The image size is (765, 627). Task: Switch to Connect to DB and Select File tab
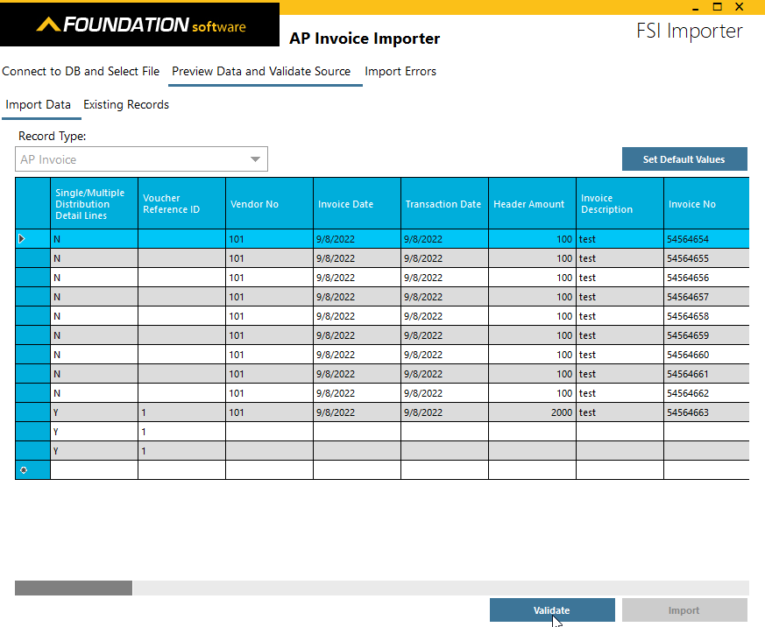[81, 71]
